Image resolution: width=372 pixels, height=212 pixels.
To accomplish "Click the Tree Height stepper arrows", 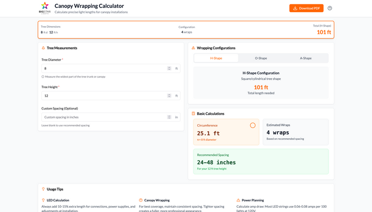I will (x=169, y=96).
